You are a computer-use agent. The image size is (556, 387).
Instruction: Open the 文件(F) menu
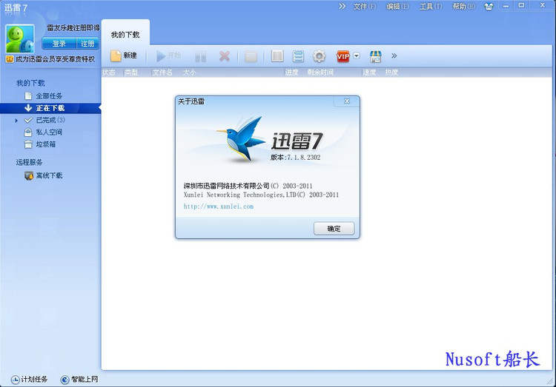point(364,7)
